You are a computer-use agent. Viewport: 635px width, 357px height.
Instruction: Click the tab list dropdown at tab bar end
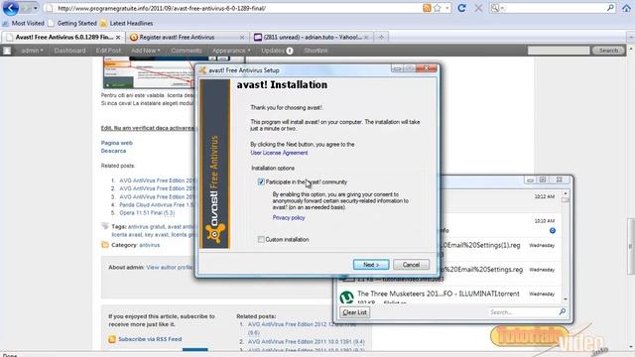tap(631, 38)
